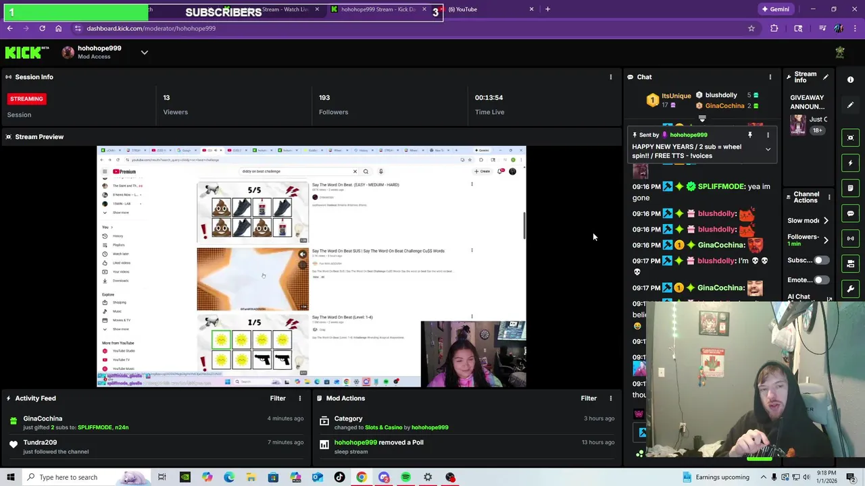Toggle the camera widget sidebar icon

(x=851, y=263)
